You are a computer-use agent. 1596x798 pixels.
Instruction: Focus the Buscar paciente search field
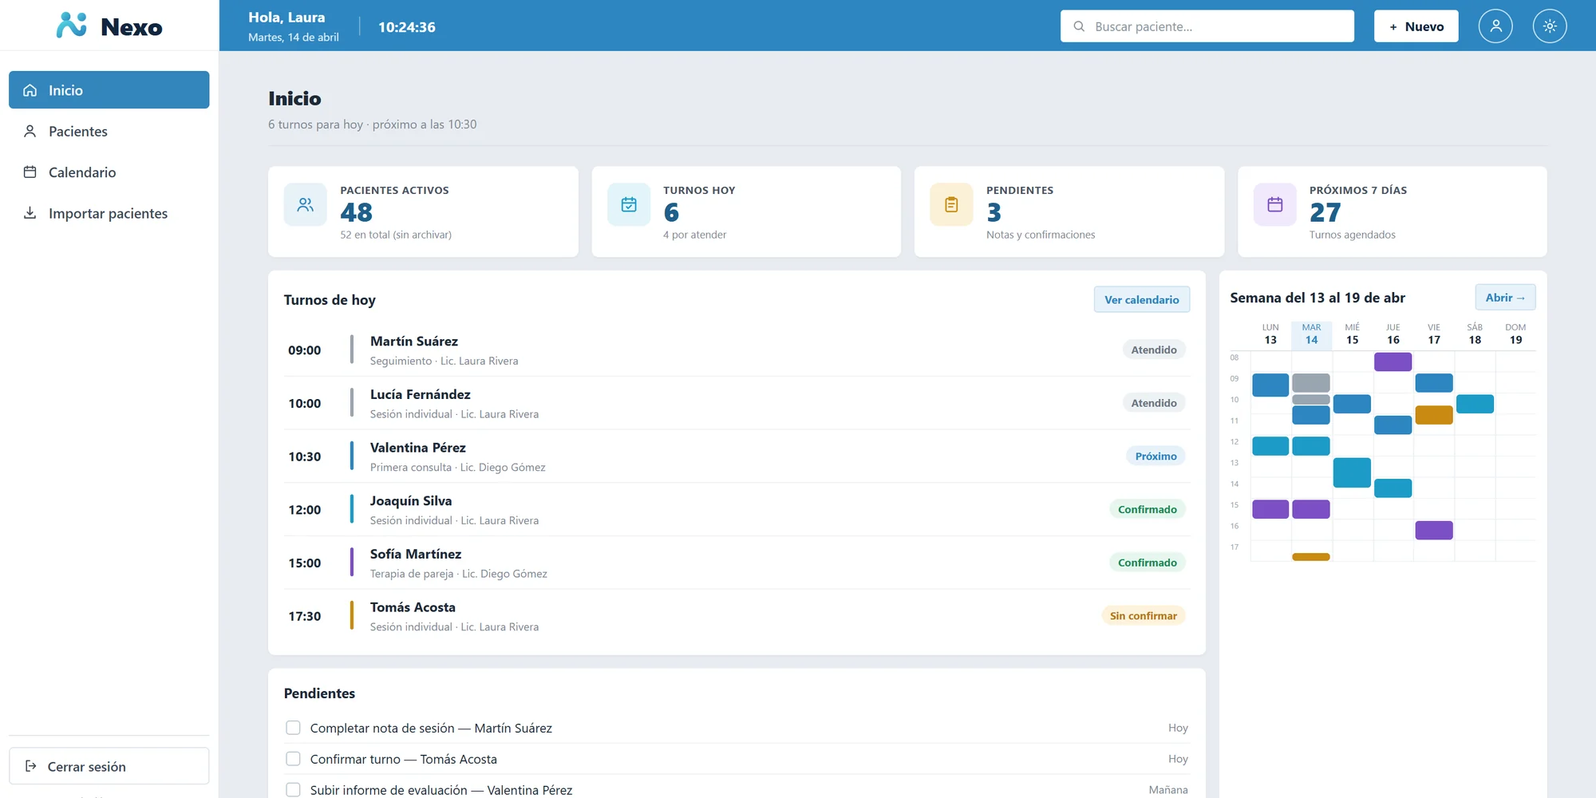pyautogui.click(x=1207, y=26)
